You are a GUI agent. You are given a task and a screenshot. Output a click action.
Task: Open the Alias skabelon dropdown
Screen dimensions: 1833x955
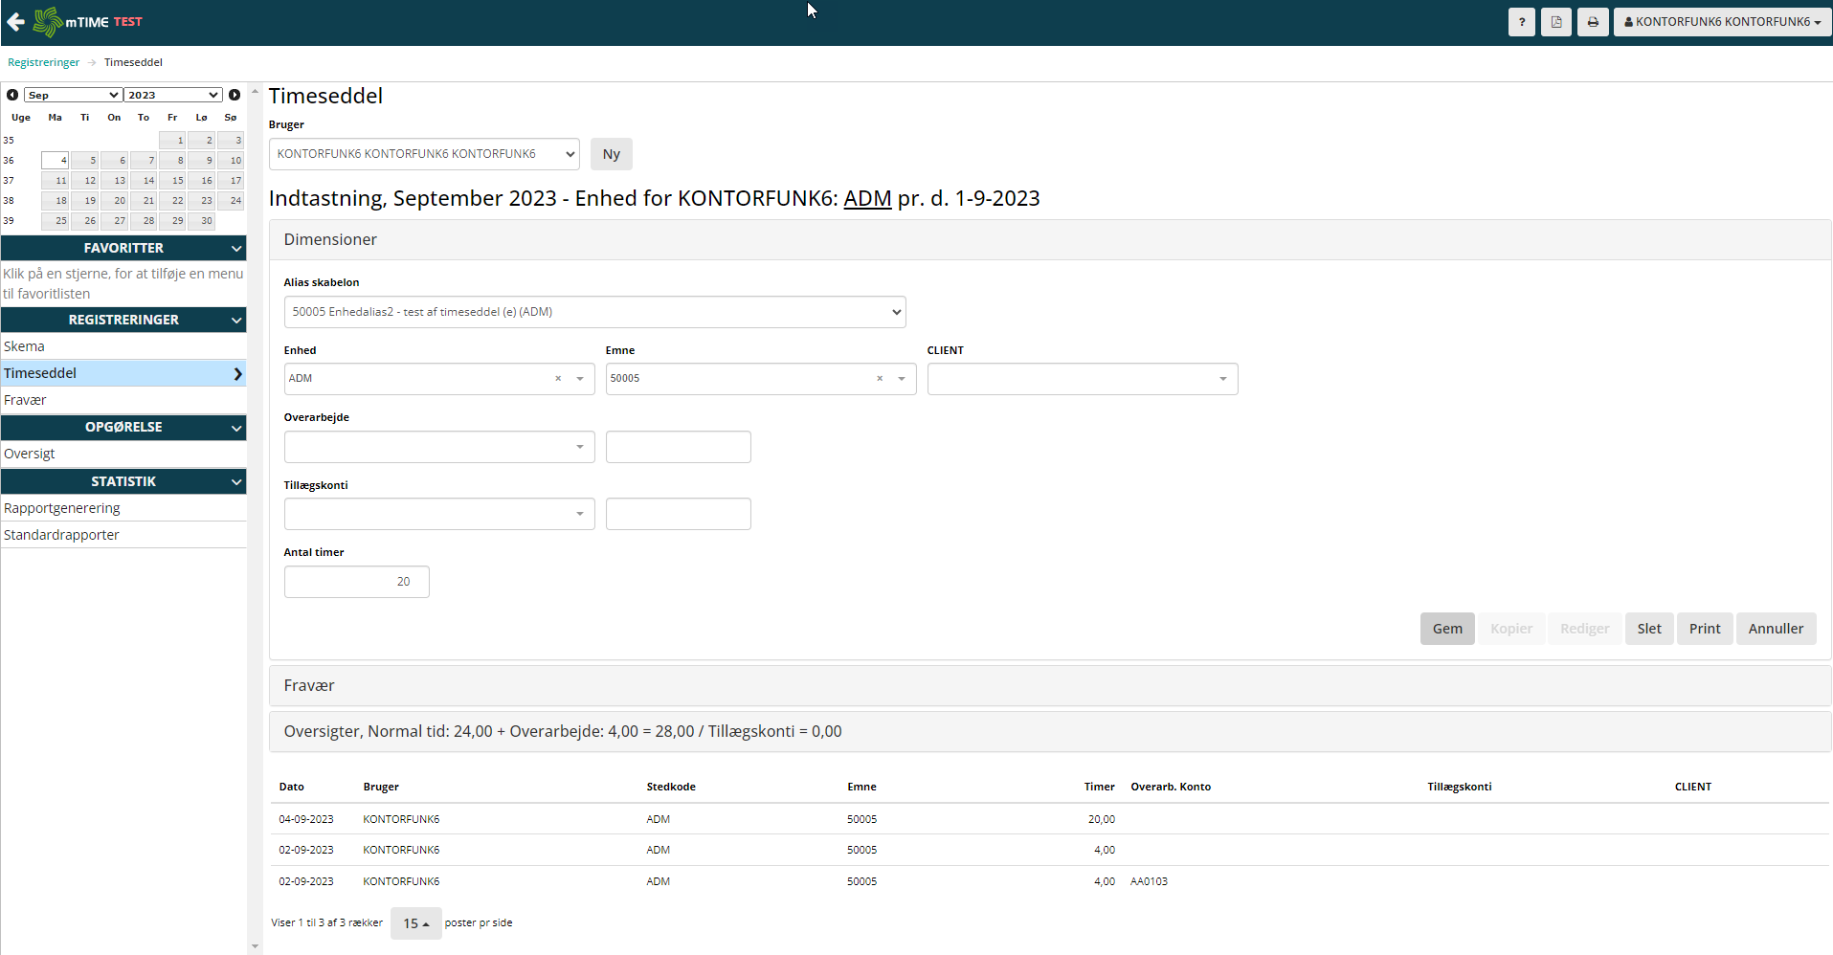[593, 311]
